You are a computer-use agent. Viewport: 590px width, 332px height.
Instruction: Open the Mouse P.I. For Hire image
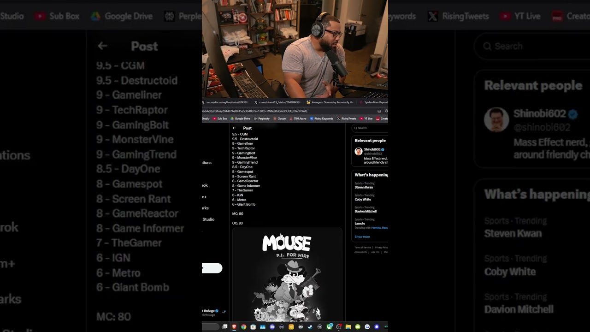[287, 275]
